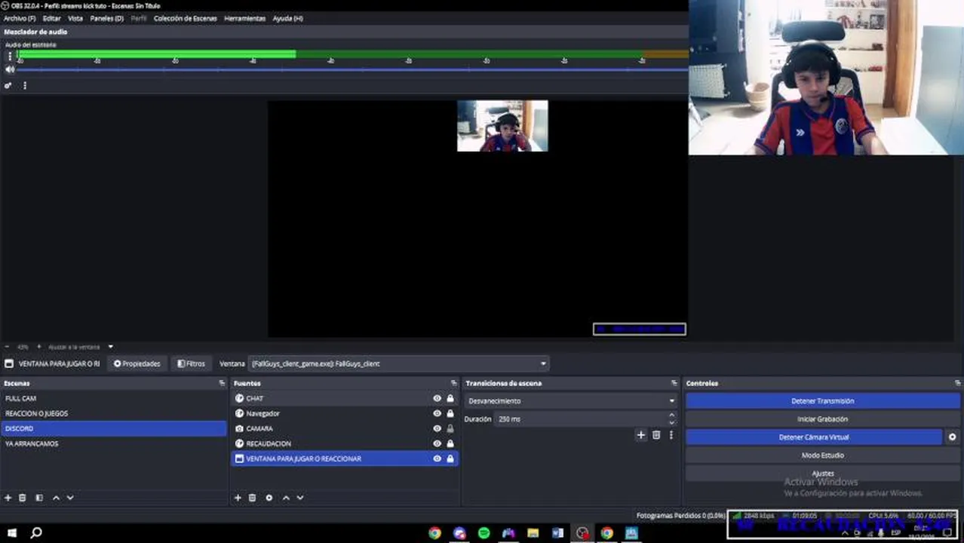Open Windows taskbar search
This screenshot has height=543, width=964.
click(36, 532)
